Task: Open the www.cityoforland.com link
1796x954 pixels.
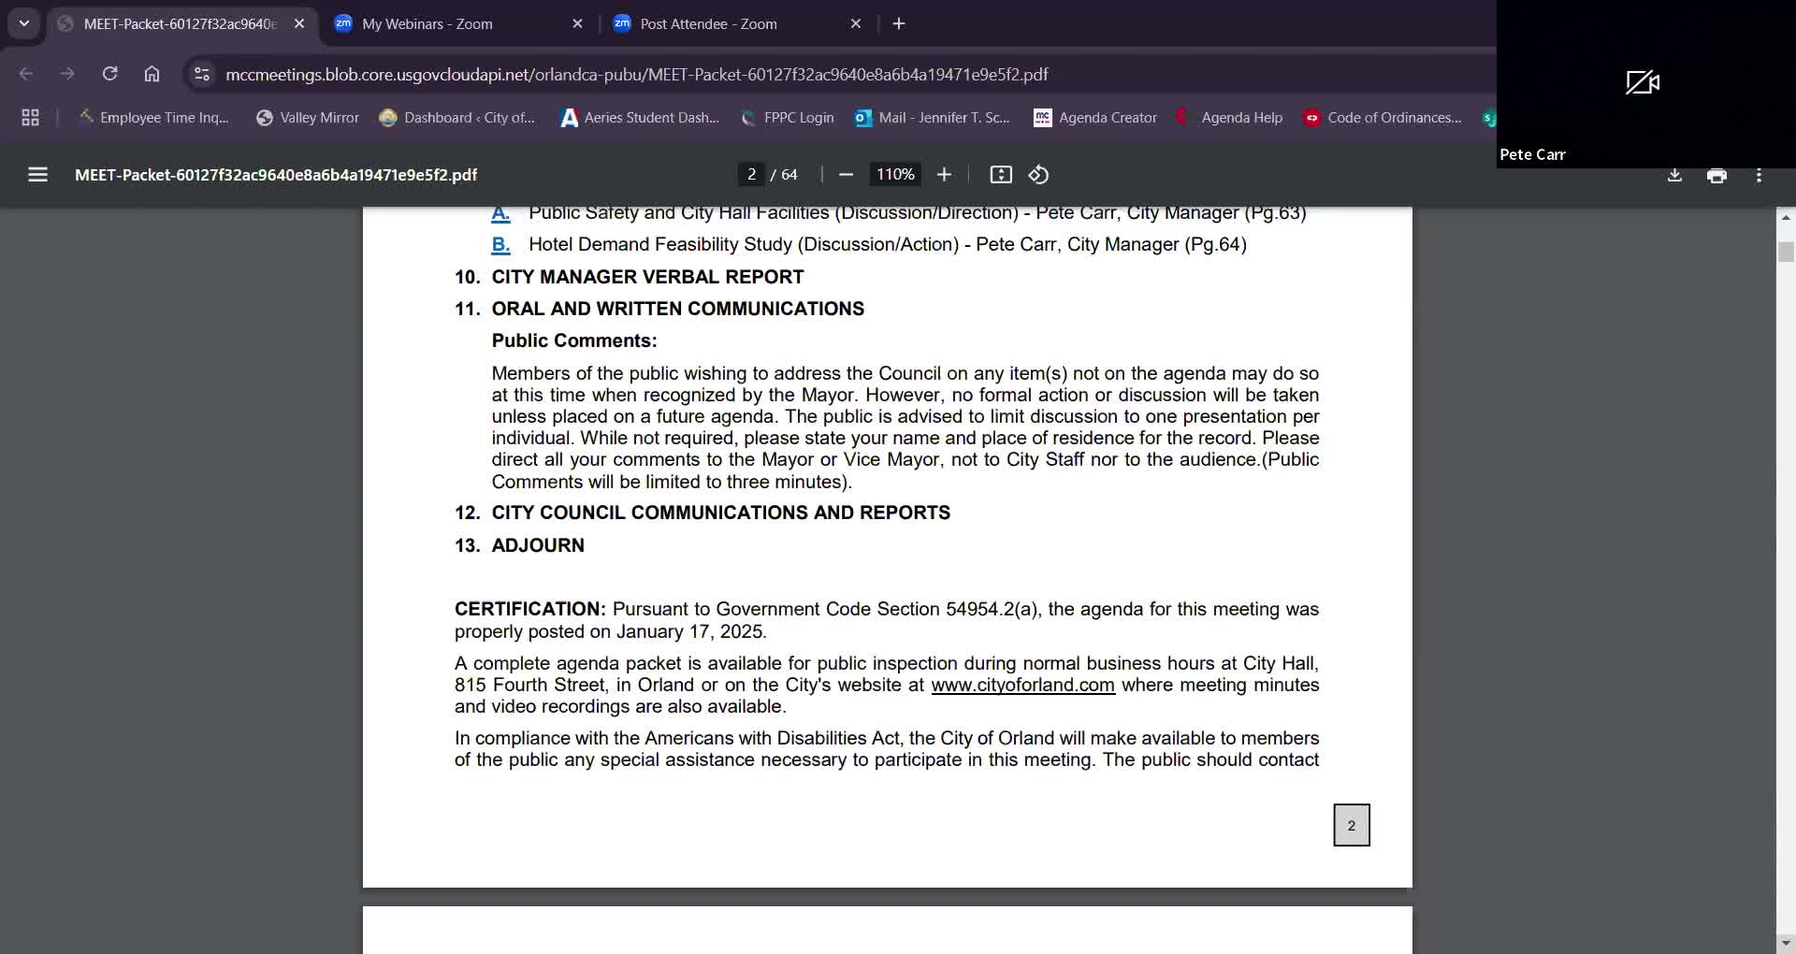Action: point(1022,686)
